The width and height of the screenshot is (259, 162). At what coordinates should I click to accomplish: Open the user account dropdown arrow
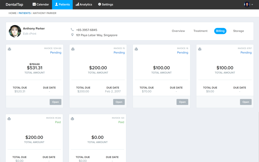pos(252,5)
